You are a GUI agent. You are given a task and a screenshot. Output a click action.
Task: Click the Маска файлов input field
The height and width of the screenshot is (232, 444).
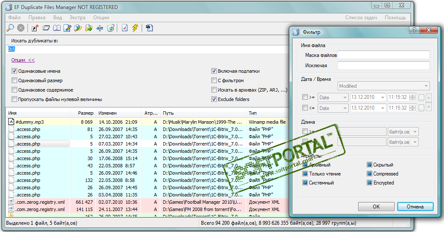384,55
